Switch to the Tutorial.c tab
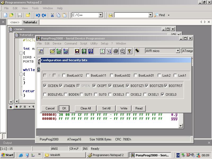The width and height of the screenshot is (212, 159). (x=30, y=22)
